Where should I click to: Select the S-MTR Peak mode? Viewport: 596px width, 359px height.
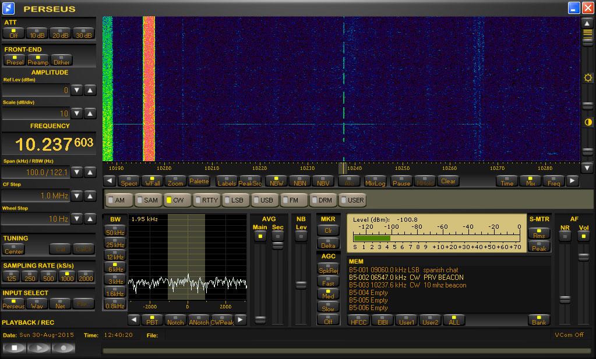[539, 246]
